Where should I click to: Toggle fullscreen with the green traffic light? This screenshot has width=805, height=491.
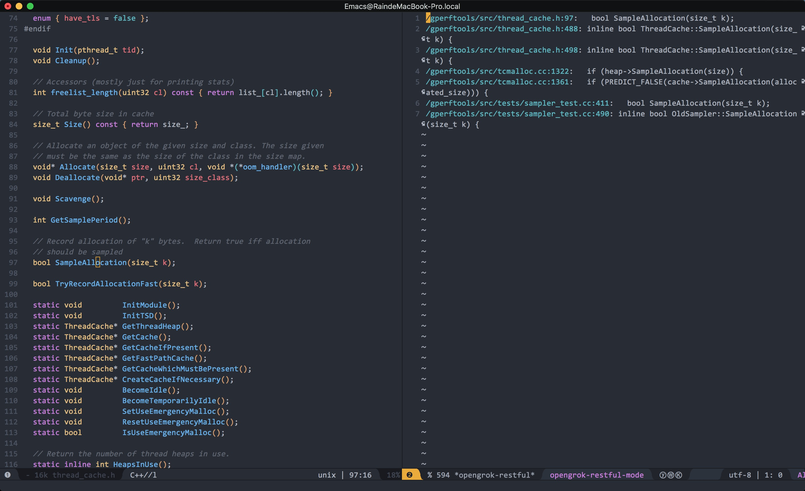tap(31, 6)
